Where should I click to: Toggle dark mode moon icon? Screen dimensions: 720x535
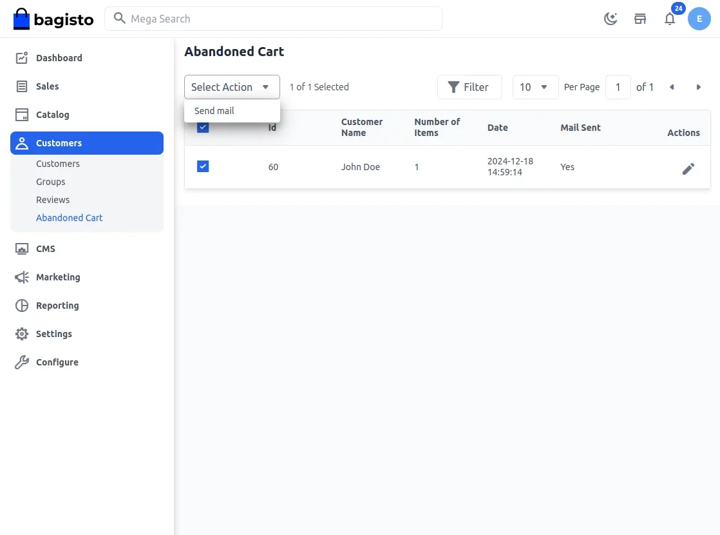[611, 19]
